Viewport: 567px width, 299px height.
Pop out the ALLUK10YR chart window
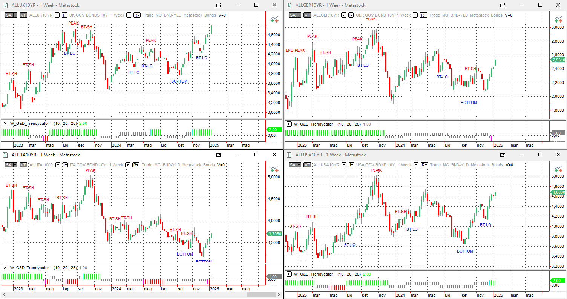click(219, 5)
